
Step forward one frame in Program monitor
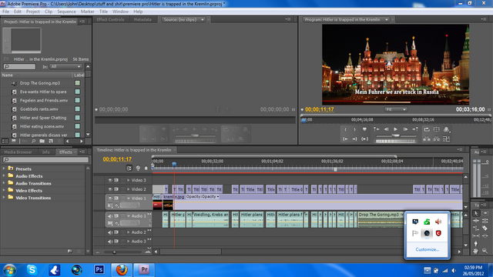[x=405, y=129]
